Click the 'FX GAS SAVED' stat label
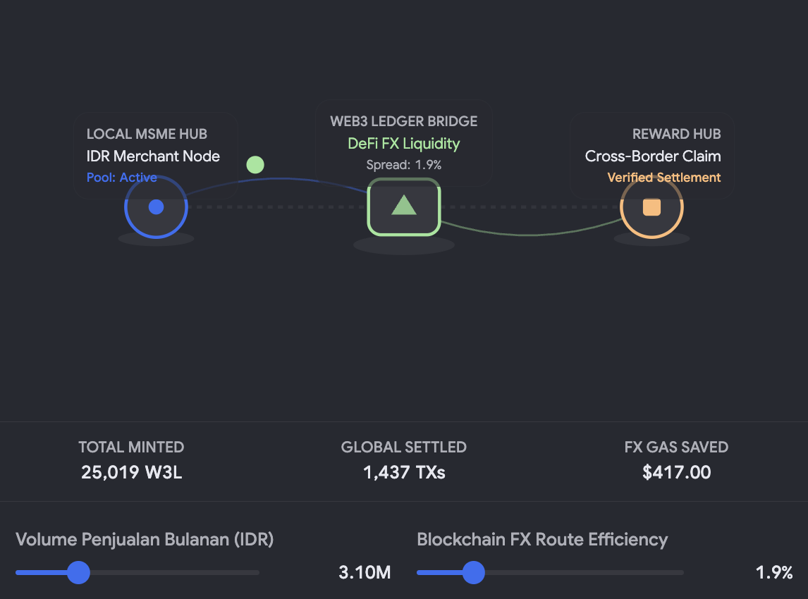The height and width of the screenshot is (599, 808). 677,447
